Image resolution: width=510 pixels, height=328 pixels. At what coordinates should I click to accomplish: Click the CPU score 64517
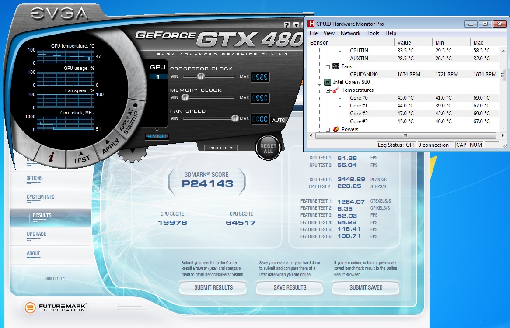click(x=241, y=223)
